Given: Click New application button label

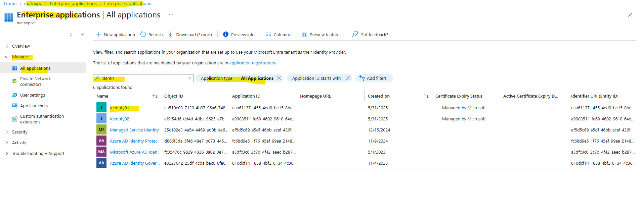Looking at the screenshot, I should (x=119, y=35).
